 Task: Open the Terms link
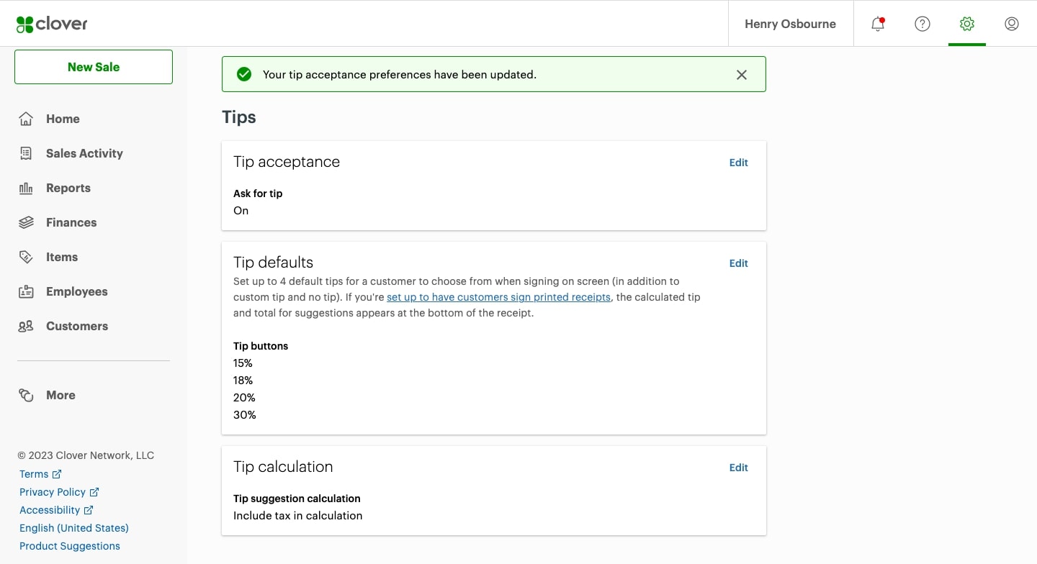click(34, 474)
